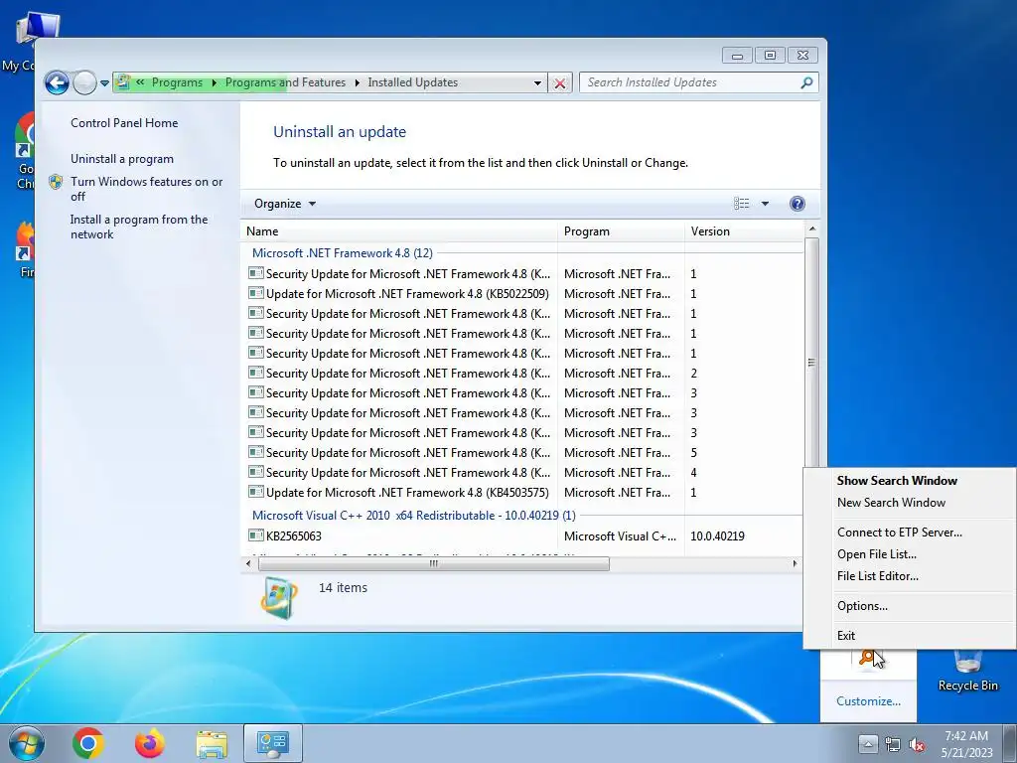Click the Control Panel address bar icon
Image resolution: width=1017 pixels, height=763 pixels.
point(123,82)
